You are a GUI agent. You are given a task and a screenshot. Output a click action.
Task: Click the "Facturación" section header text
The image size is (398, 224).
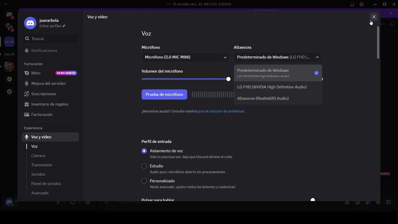pos(33,64)
